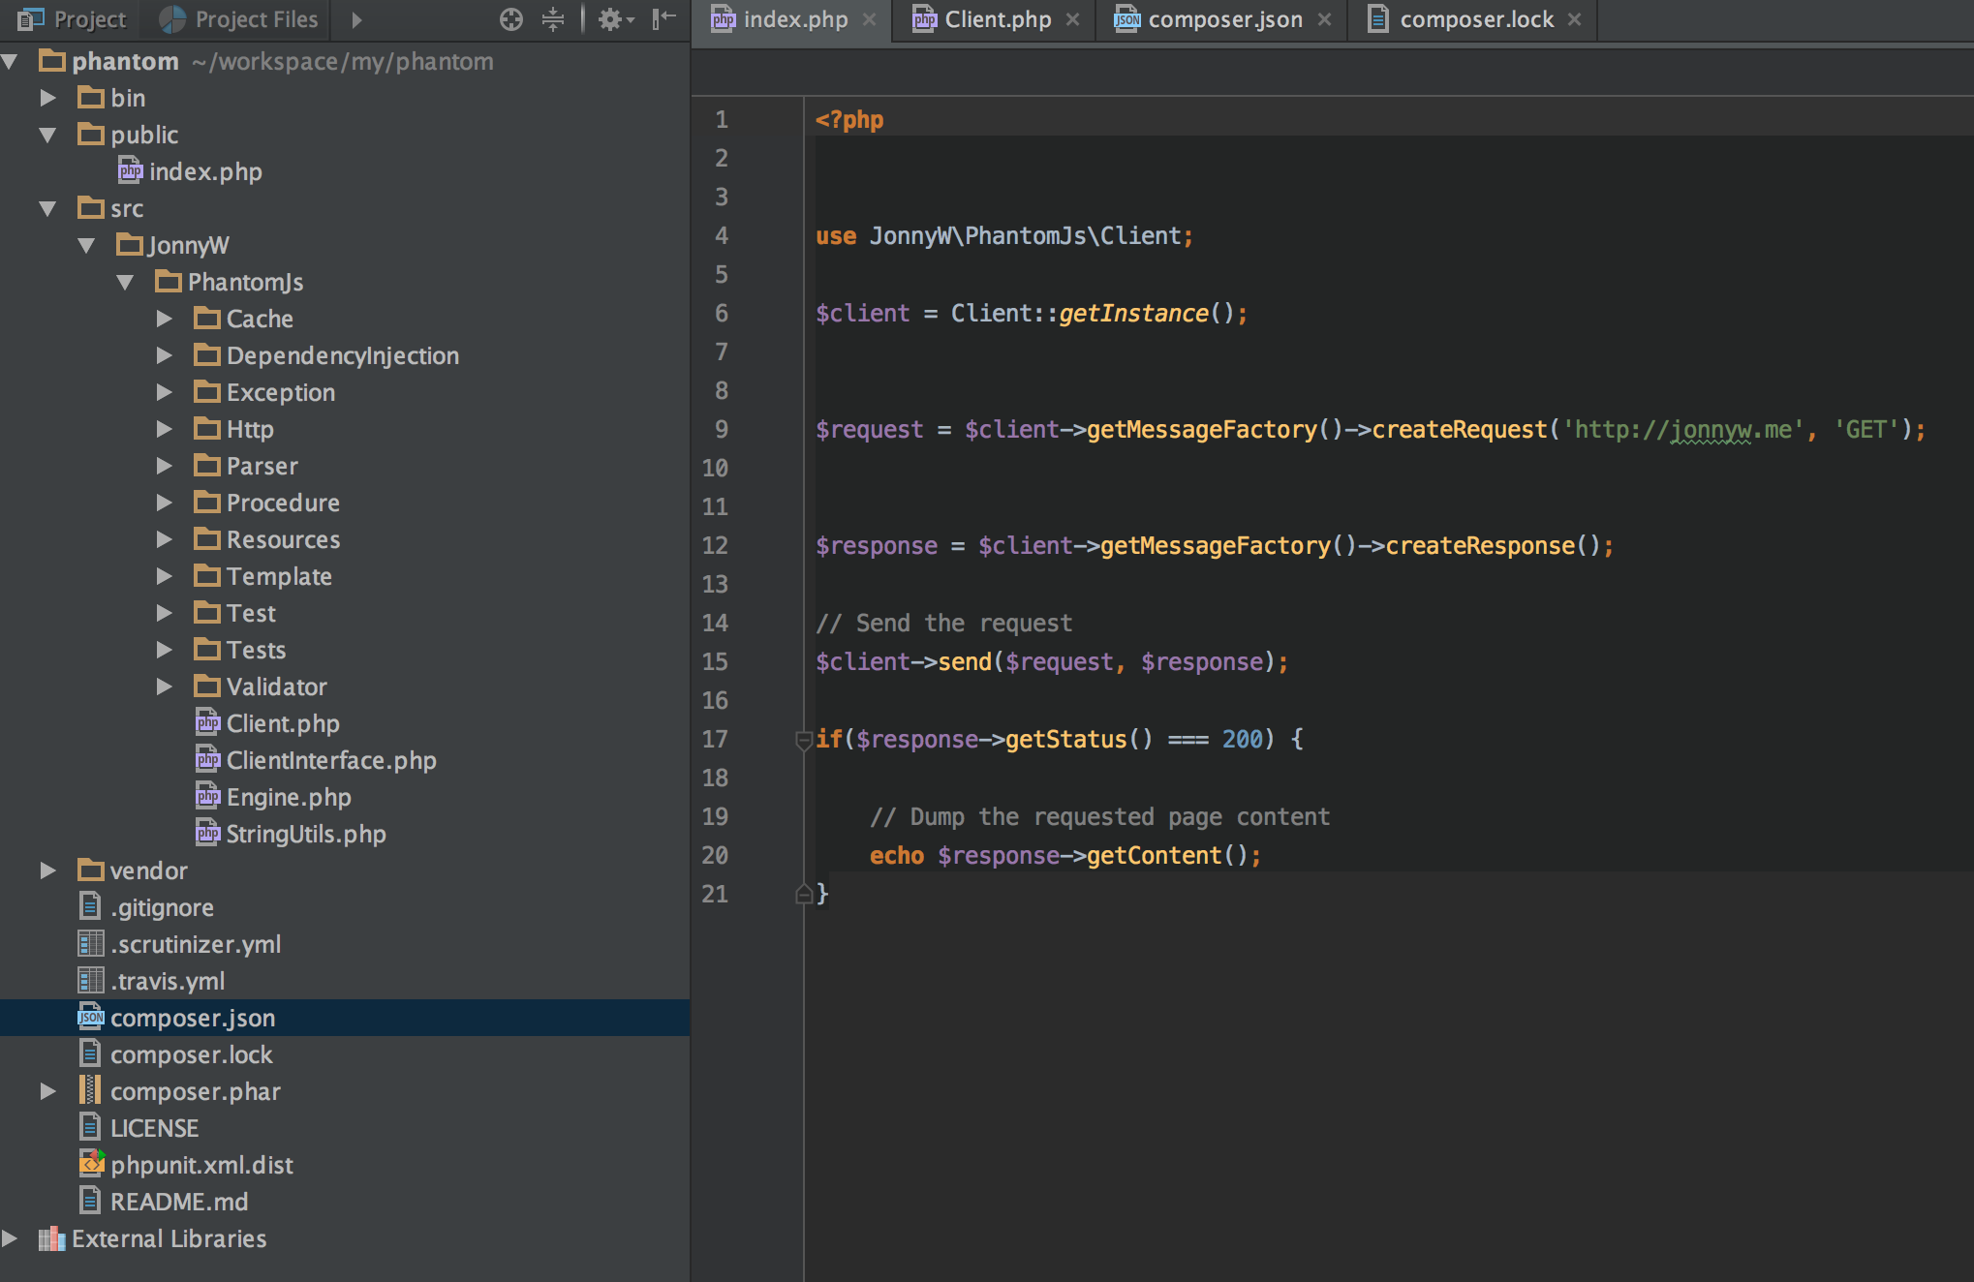Expand the Procedure folder
1974x1282 pixels.
[164, 503]
